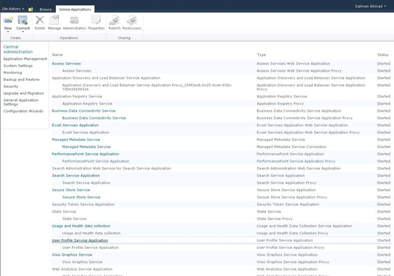Select Search Administration Web Service row
Image resolution: width=394 pixels, height=276 pixels.
tap(222, 168)
